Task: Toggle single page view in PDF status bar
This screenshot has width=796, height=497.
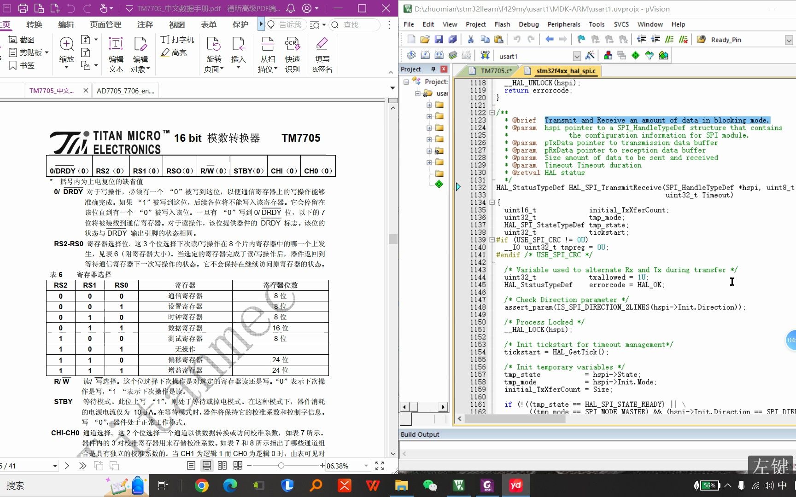Action: pos(191,466)
